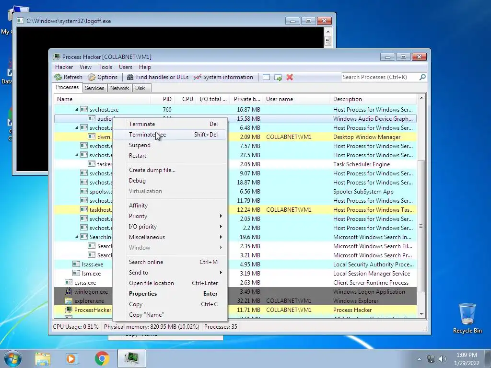Screen dimensions: 491x368
Task: Switch to the Network tab
Action: point(119,88)
